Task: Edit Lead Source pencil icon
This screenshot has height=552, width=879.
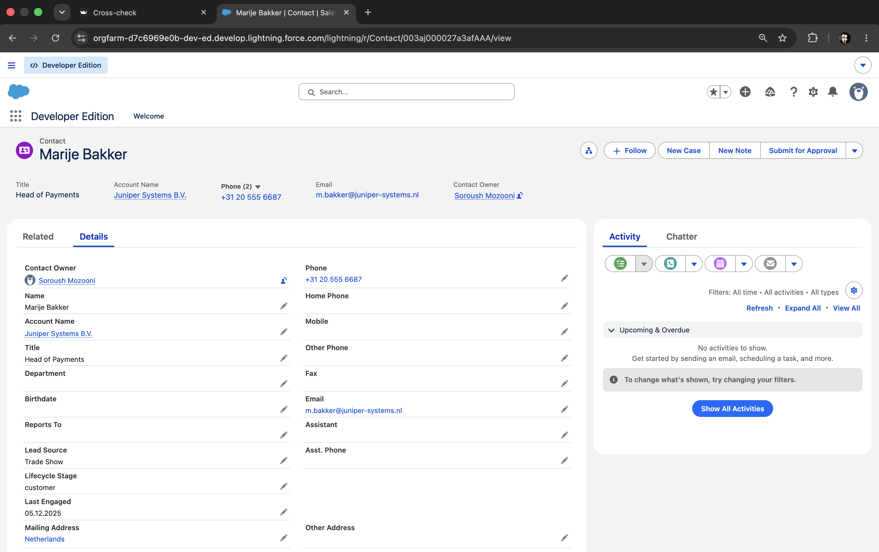Action: [x=284, y=460]
